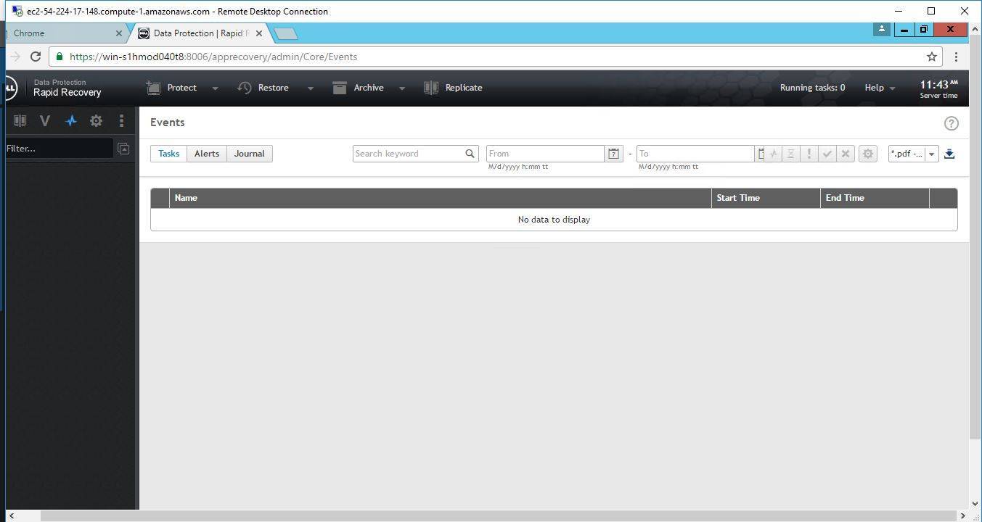982x522 pixels.
Task: Click the Search keyword input field
Action: click(407, 154)
